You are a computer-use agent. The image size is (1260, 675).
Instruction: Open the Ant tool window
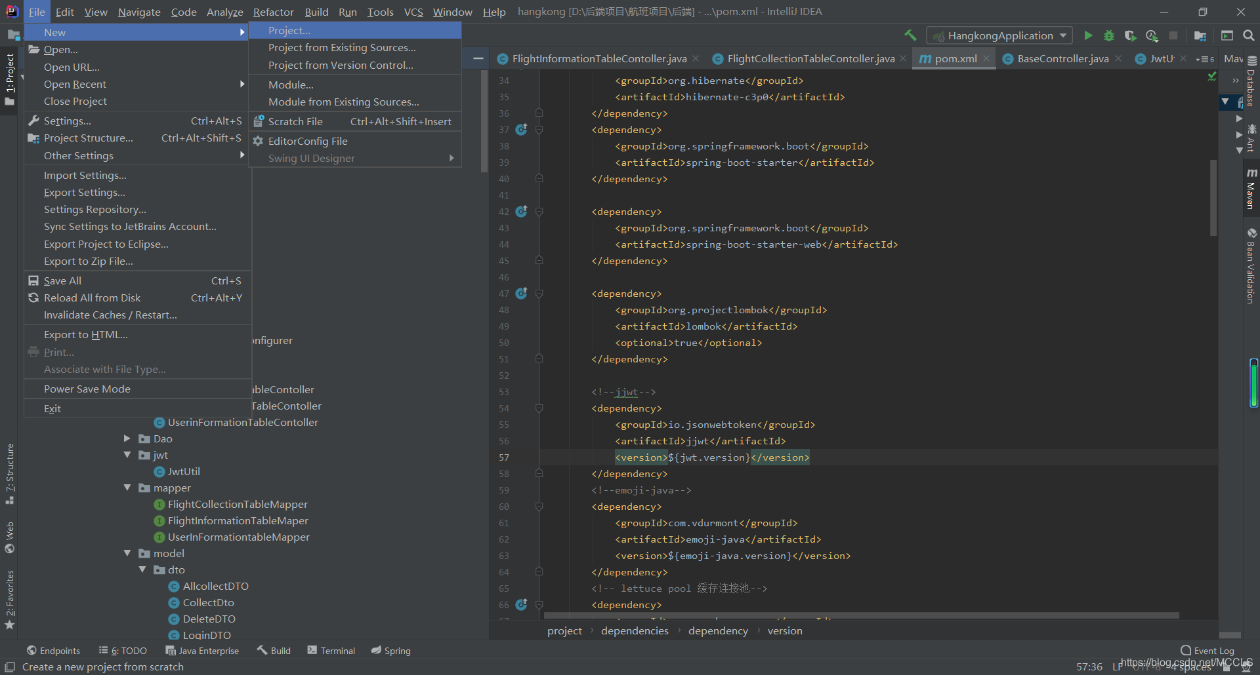[x=1251, y=138]
